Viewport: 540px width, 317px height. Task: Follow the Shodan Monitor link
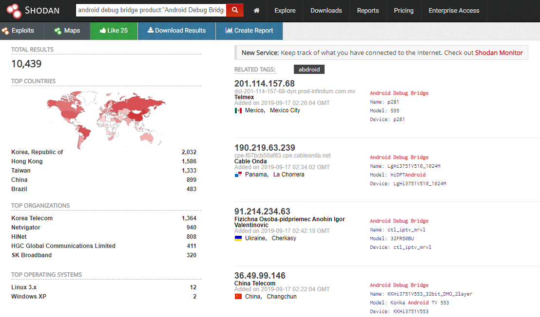(499, 53)
